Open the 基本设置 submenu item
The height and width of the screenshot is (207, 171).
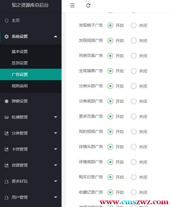coord(20,52)
